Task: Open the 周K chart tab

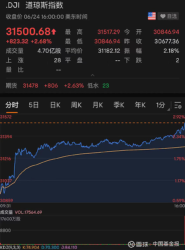Action: (76, 105)
